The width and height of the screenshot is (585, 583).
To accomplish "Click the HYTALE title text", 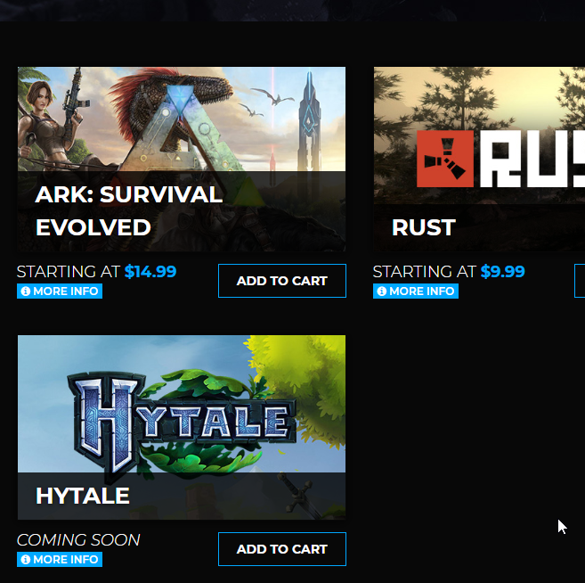I will tap(83, 496).
